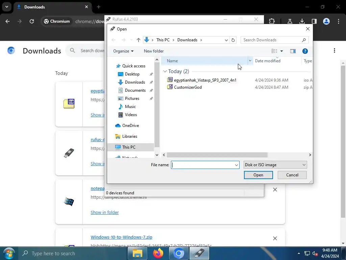Open Chromium labs flask icon
This screenshot has height=260, width=346.
[290, 21]
